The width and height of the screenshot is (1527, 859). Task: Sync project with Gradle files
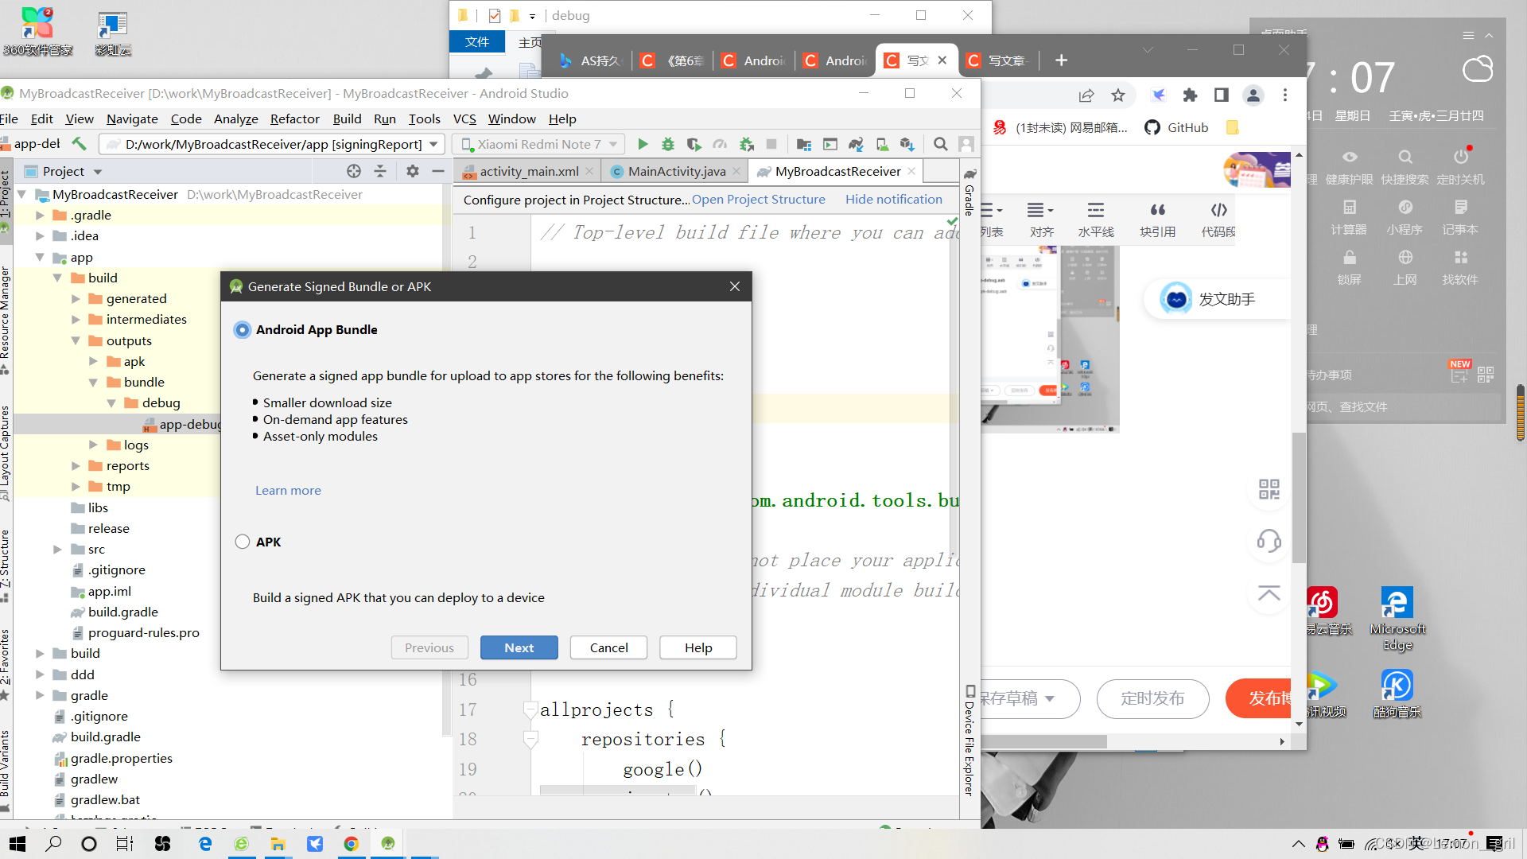856,144
